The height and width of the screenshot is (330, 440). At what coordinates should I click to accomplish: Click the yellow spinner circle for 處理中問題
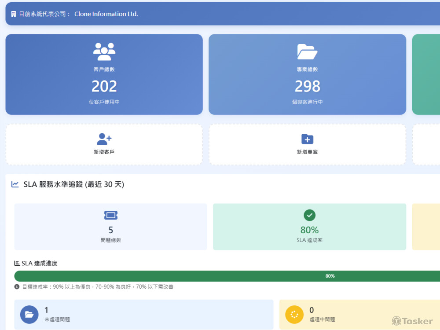pyautogui.click(x=294, y=315)
